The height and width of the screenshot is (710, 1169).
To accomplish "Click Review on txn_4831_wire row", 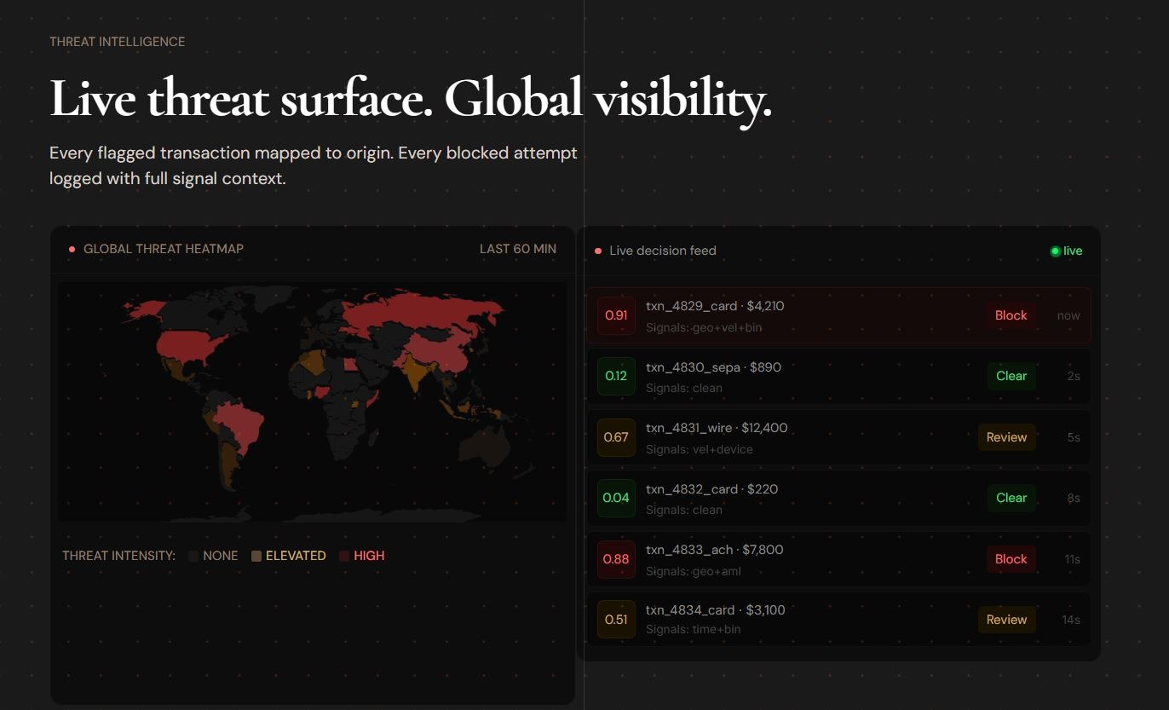I will 1007,437.
